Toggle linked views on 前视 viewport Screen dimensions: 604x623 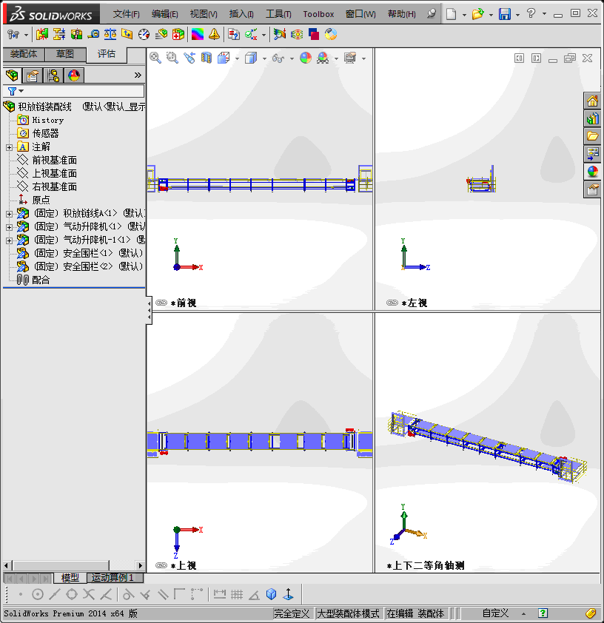point(161,303)
